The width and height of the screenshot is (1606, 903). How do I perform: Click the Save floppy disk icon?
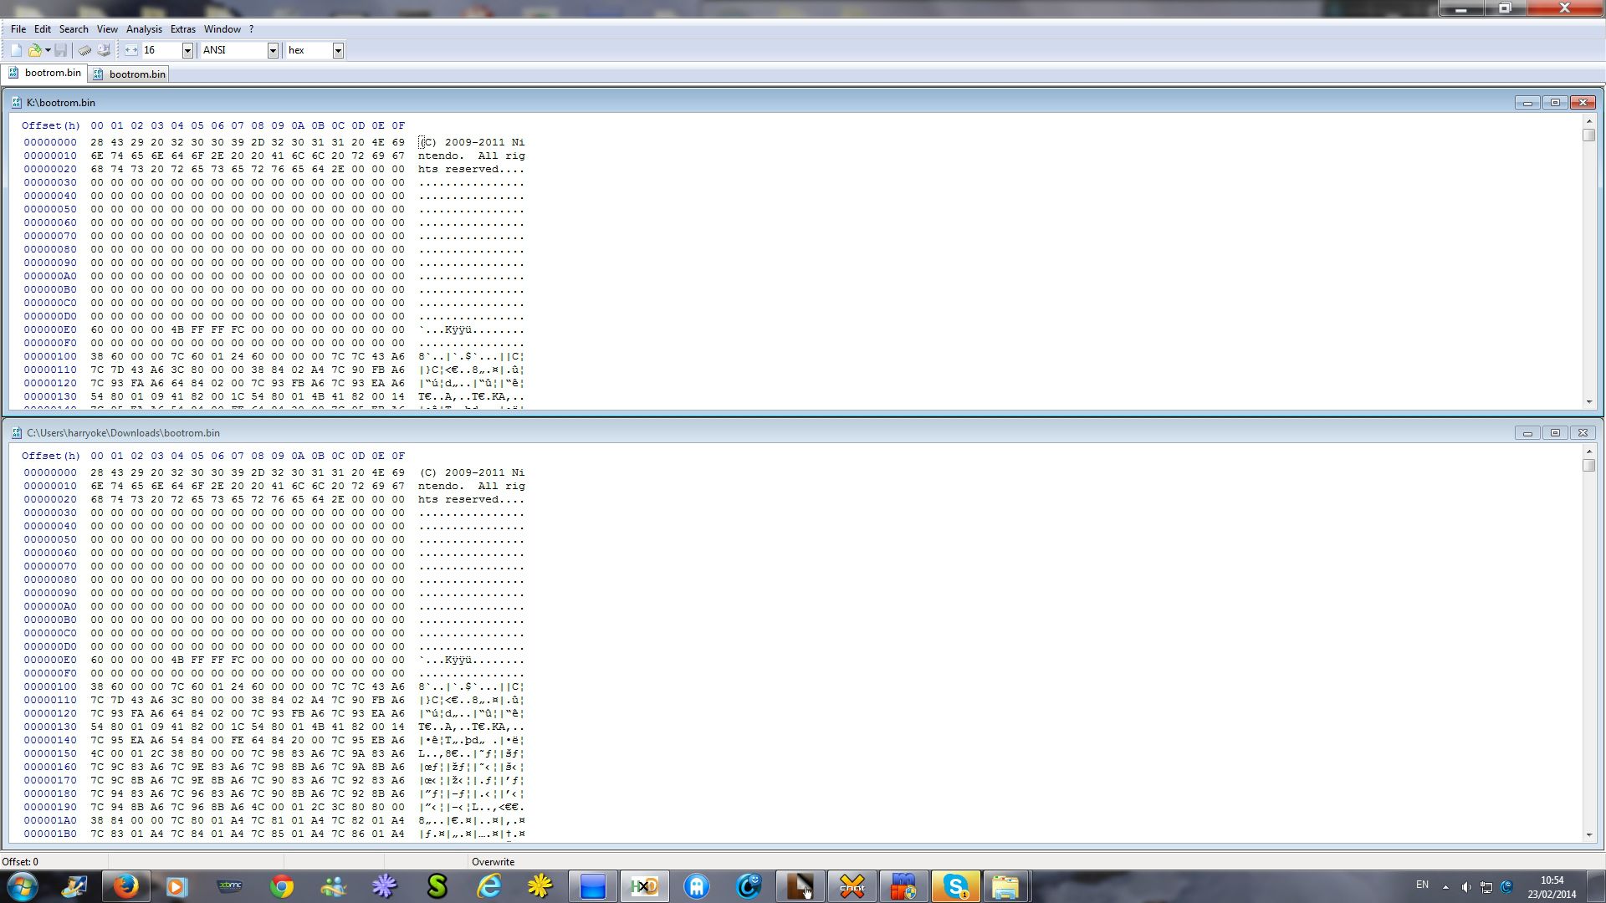[61, 51]
